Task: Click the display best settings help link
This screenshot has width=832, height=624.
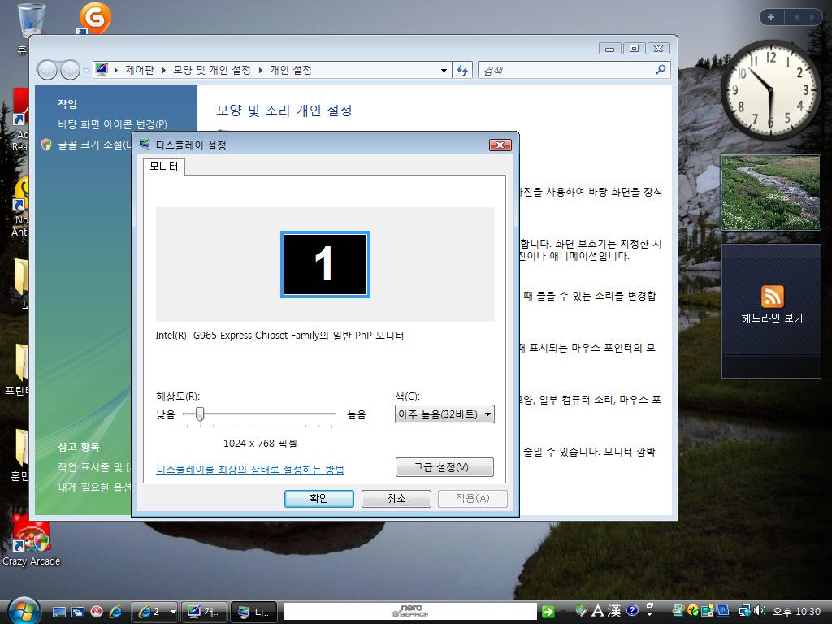Action: (x=250, y=470)
